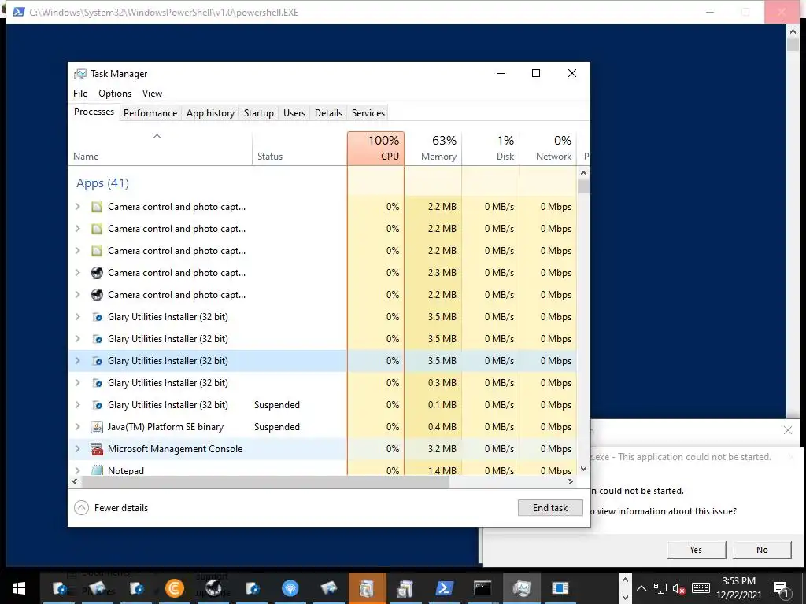Click icon of highlighted Glary Utilities Installer row

(x=97, y=360)
